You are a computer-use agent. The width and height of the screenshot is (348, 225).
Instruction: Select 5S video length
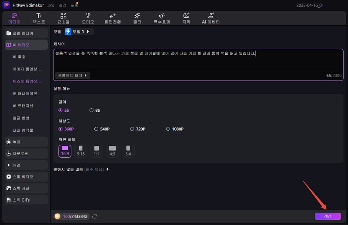[64, 110]
